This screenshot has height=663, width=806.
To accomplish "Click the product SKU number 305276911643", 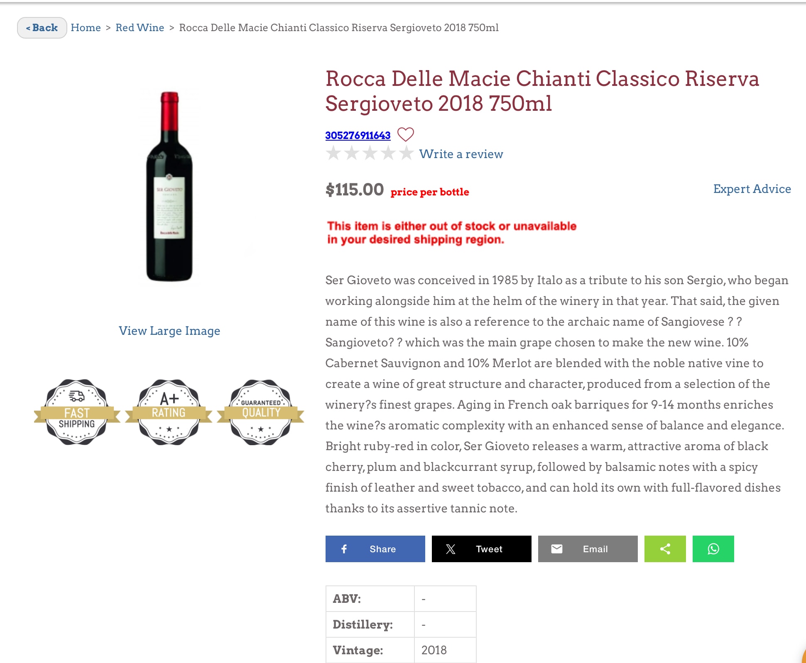I will coord(358,135).
